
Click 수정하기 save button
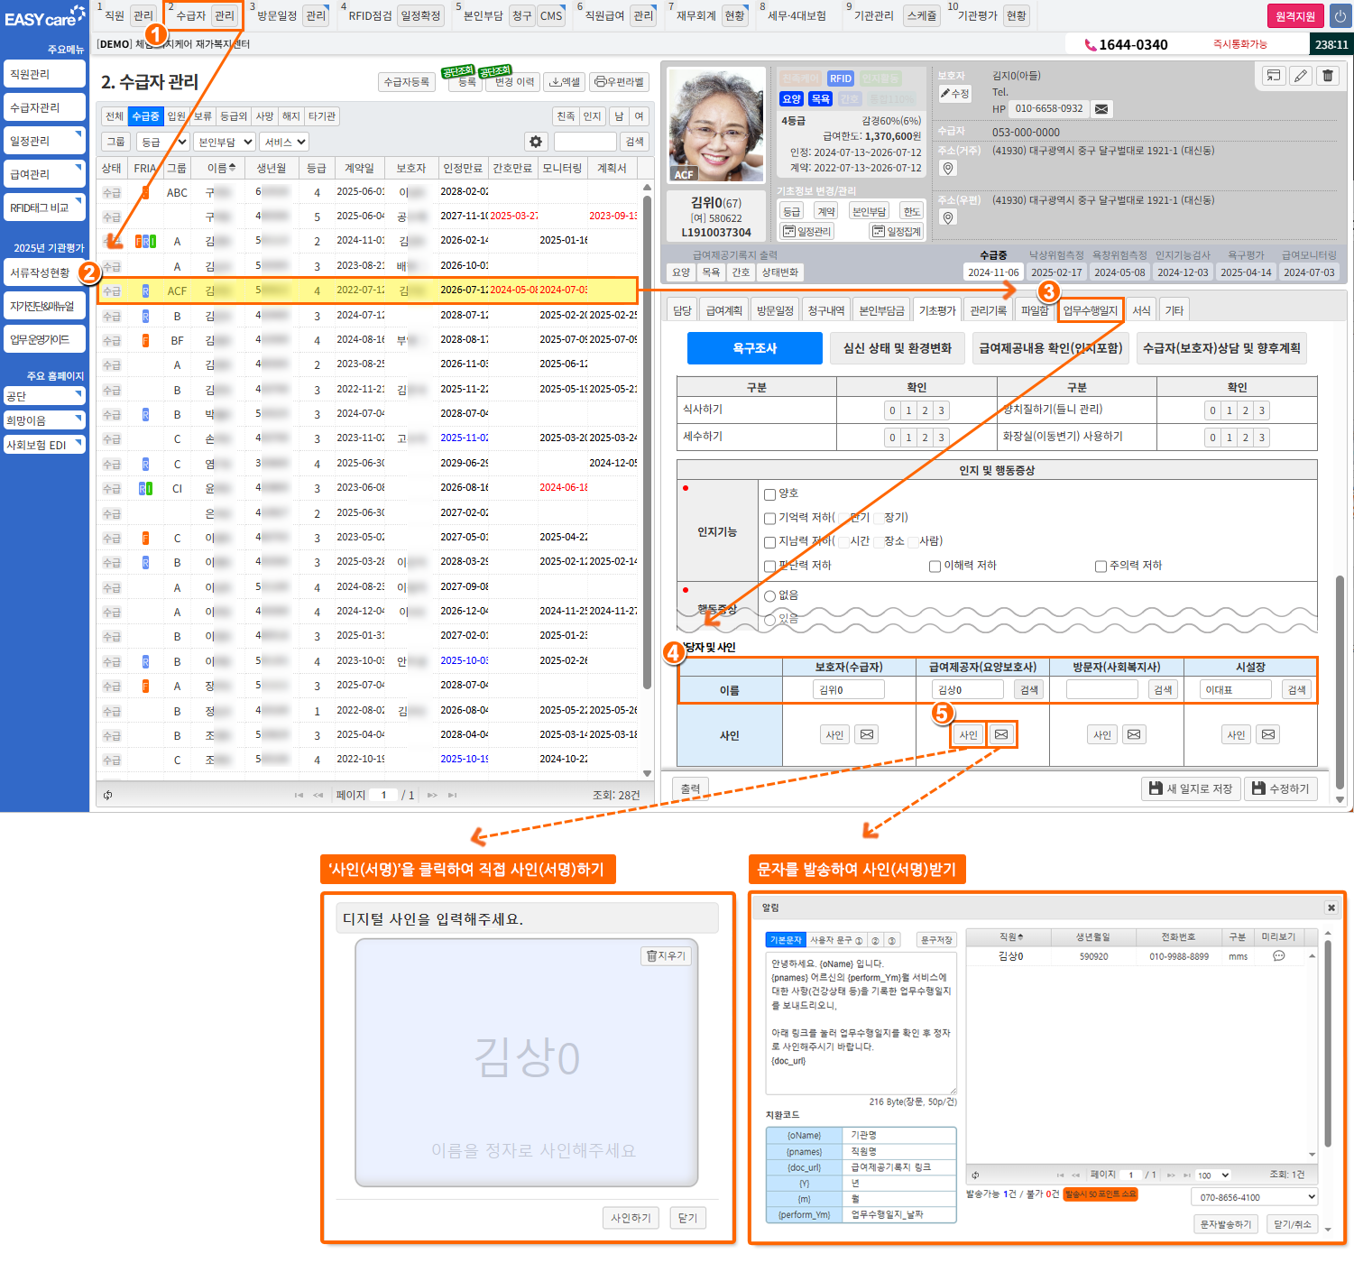(x=1281, y=788)
